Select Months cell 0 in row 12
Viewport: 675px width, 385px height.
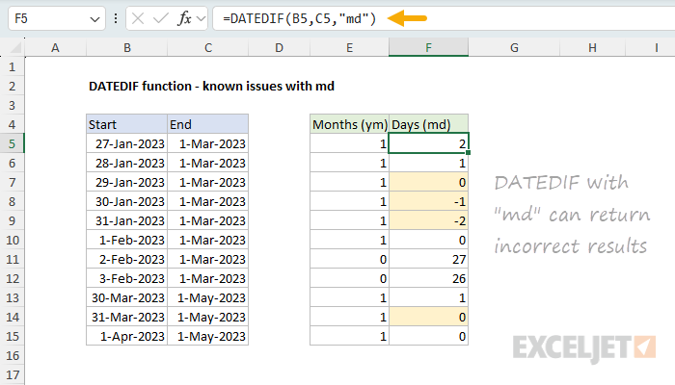[x=349, y=278]
